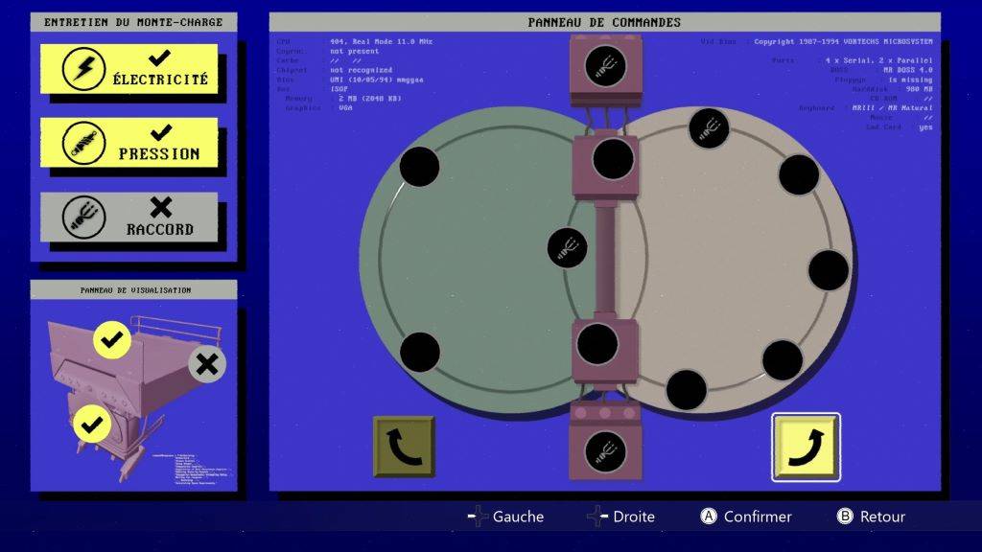The height and width of the screenshot is (552, 982).
Task: Click the Raccord connector icon
Action: [x=84, y=218]
